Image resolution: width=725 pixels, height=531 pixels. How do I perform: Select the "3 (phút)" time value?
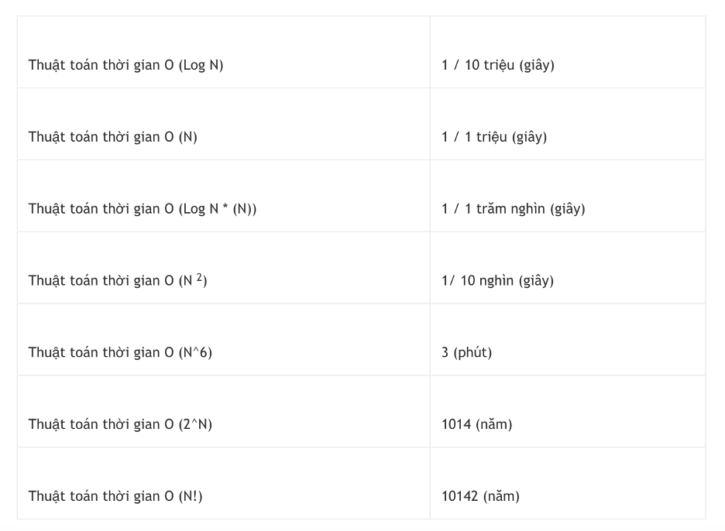tap(466, 352)
